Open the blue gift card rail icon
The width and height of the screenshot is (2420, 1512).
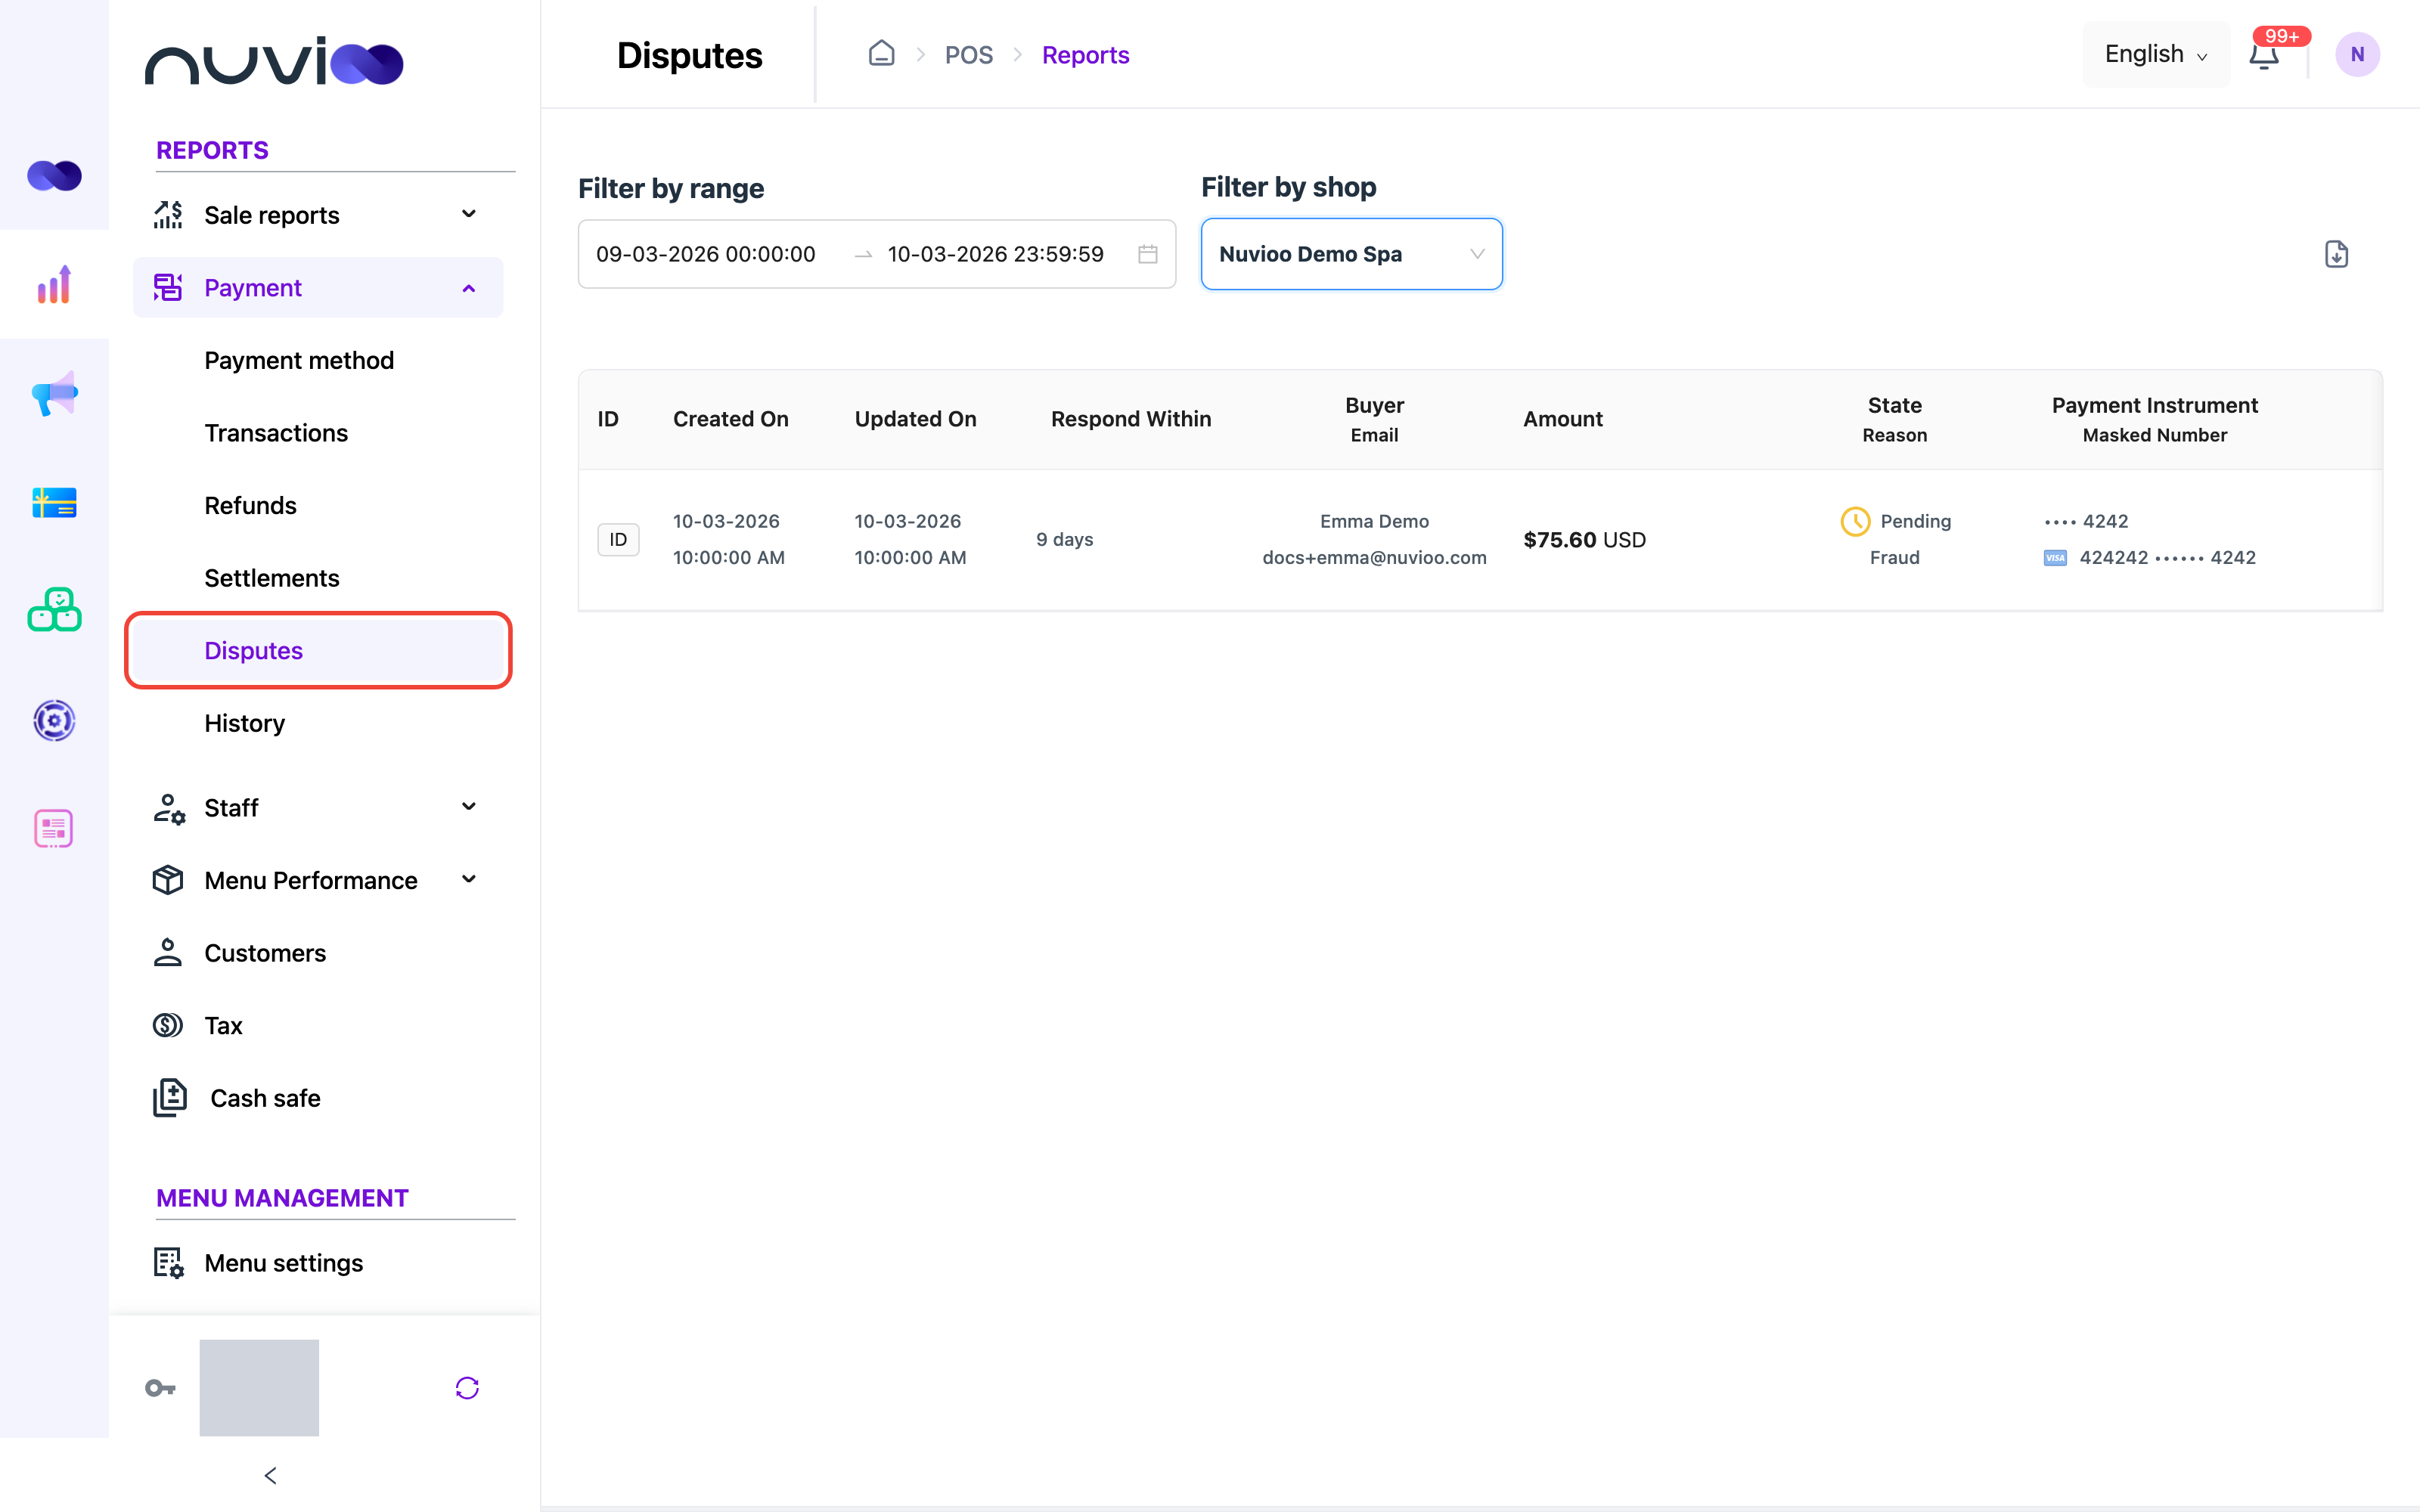click(x=54, y=502)
